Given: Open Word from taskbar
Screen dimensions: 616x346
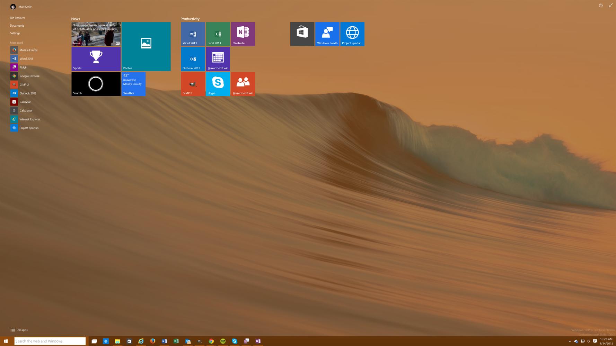Looking at the screenshot, I should coord(164,341).
